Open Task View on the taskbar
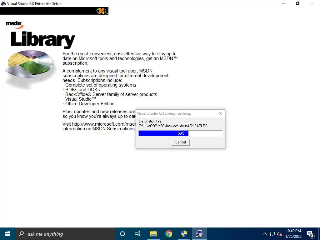320x240 pixels. (137, 234)
